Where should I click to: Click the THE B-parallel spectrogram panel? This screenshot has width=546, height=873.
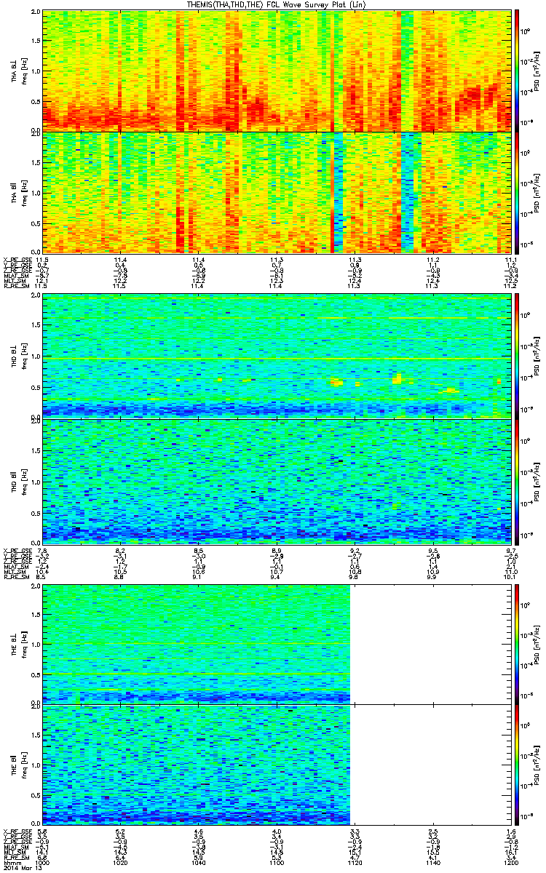coord(277,765)
